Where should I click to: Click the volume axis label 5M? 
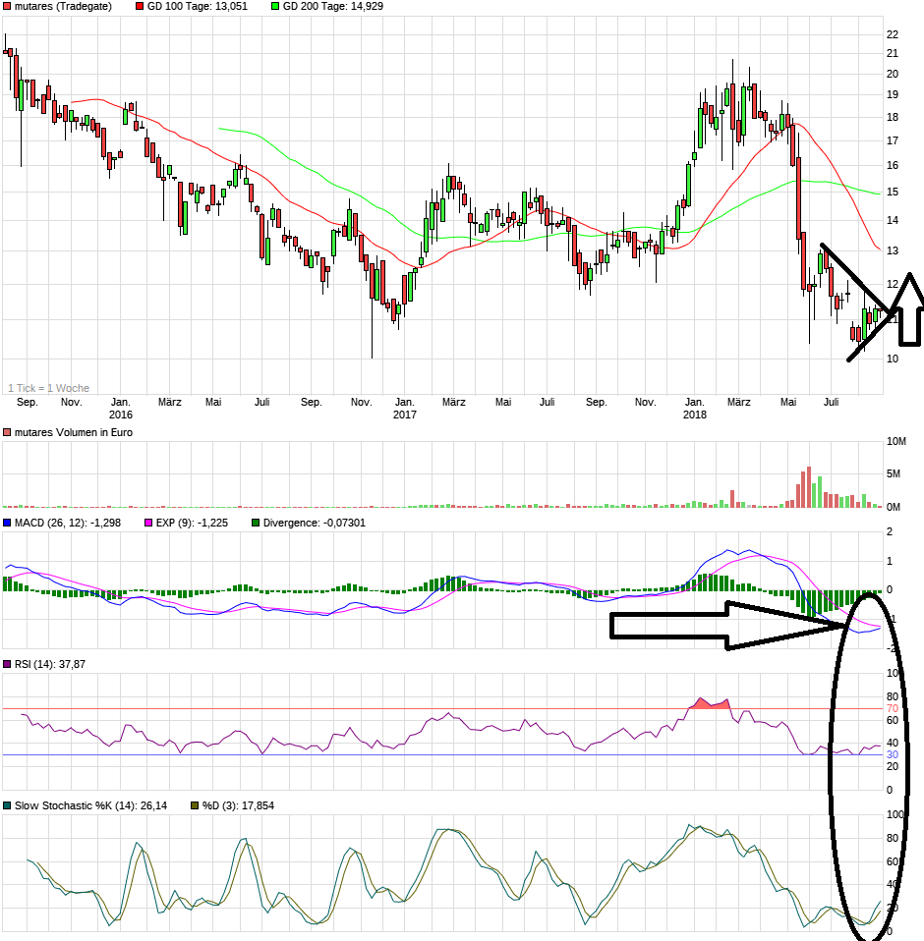tap(894, 474)
